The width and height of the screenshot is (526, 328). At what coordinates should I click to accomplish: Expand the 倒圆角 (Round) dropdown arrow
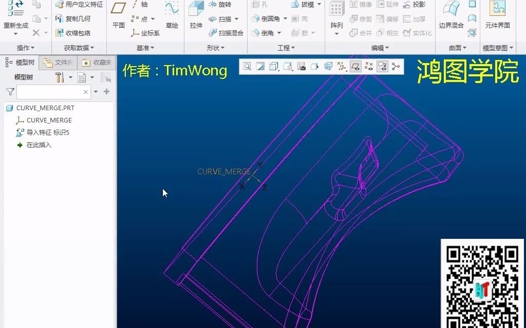286,18
